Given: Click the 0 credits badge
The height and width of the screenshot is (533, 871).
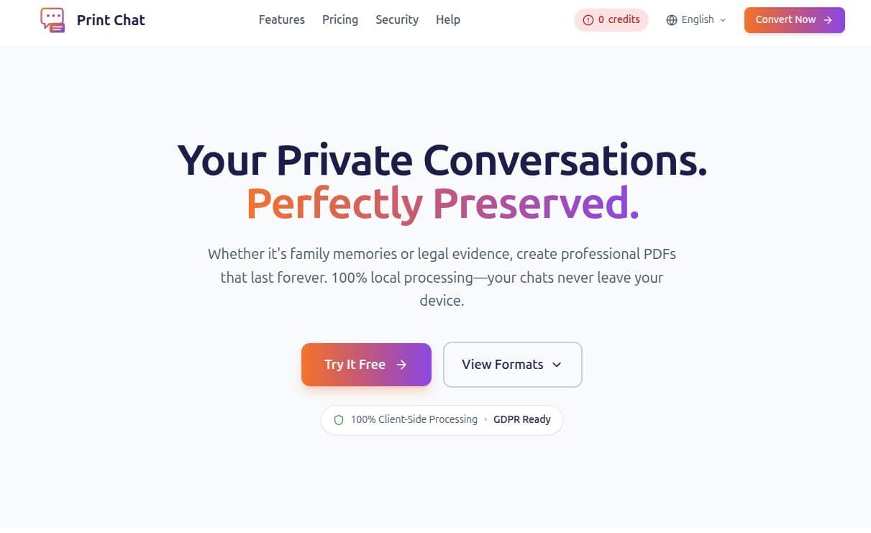Looking at the screenshot, I should (x=611, y=19).
